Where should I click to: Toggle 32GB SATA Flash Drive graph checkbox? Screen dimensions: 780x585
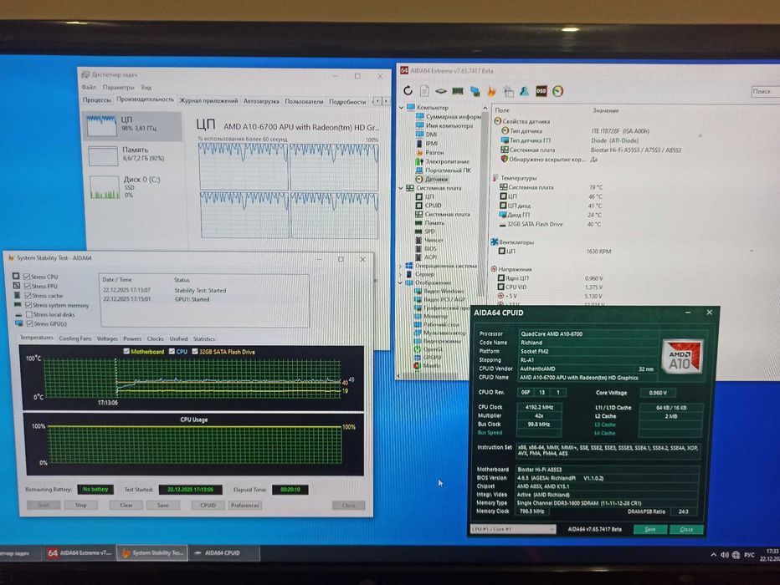(194, 351)
